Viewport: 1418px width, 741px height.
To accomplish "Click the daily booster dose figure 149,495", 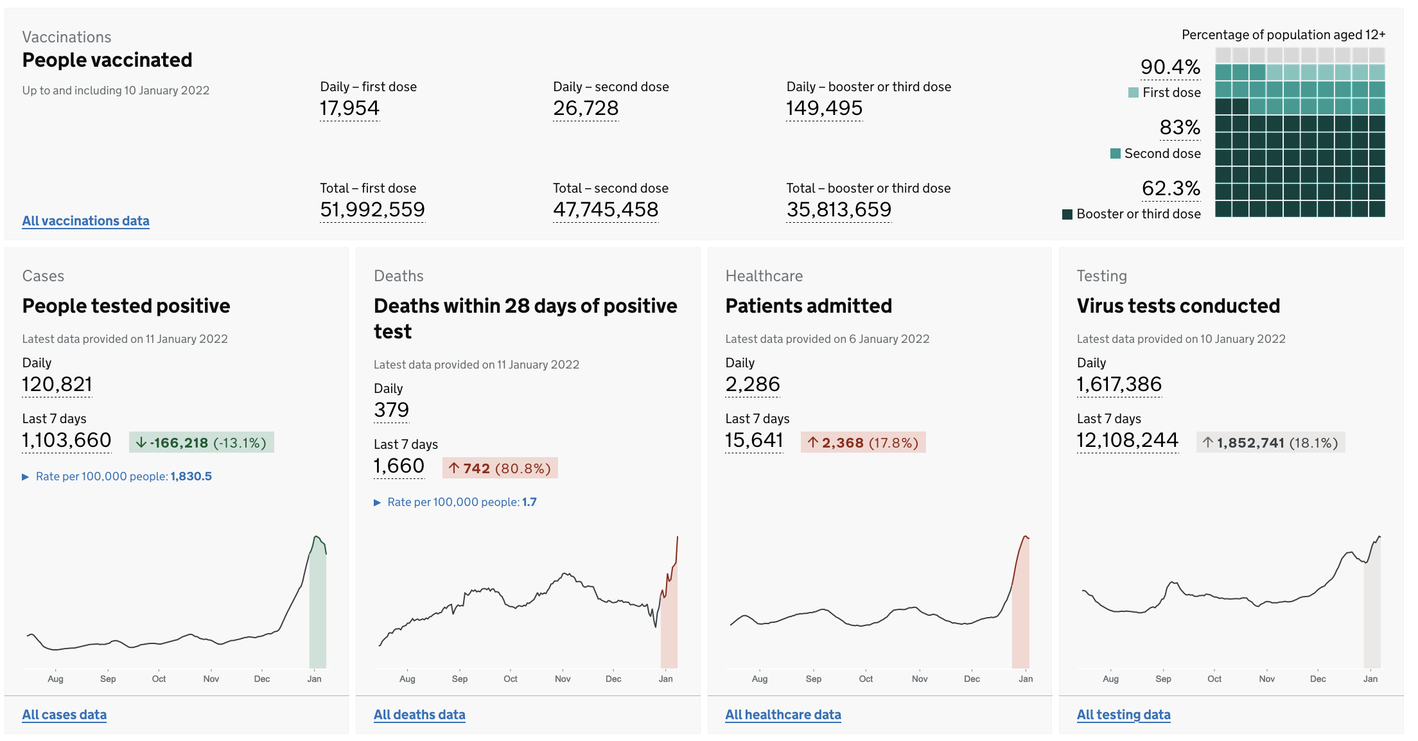I will (824, 108).
